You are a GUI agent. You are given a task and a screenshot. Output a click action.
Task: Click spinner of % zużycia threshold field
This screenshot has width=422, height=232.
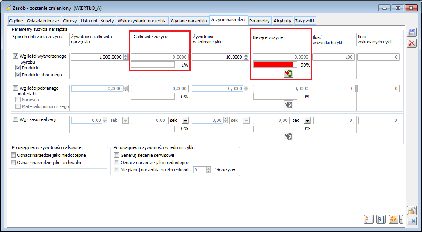(x=209, y=170)
